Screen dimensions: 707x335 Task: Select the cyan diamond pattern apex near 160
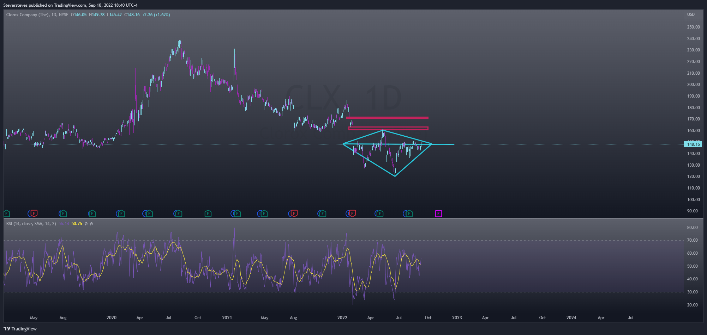[x=383, y=130]
